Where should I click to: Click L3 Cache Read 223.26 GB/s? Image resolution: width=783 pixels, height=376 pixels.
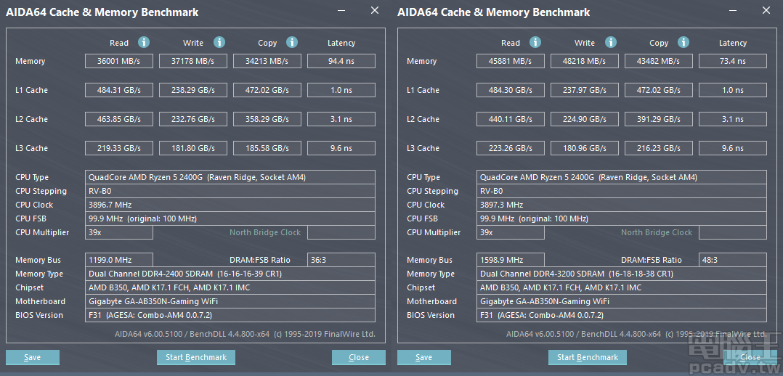pyautogui.click(x=511, y=148)
